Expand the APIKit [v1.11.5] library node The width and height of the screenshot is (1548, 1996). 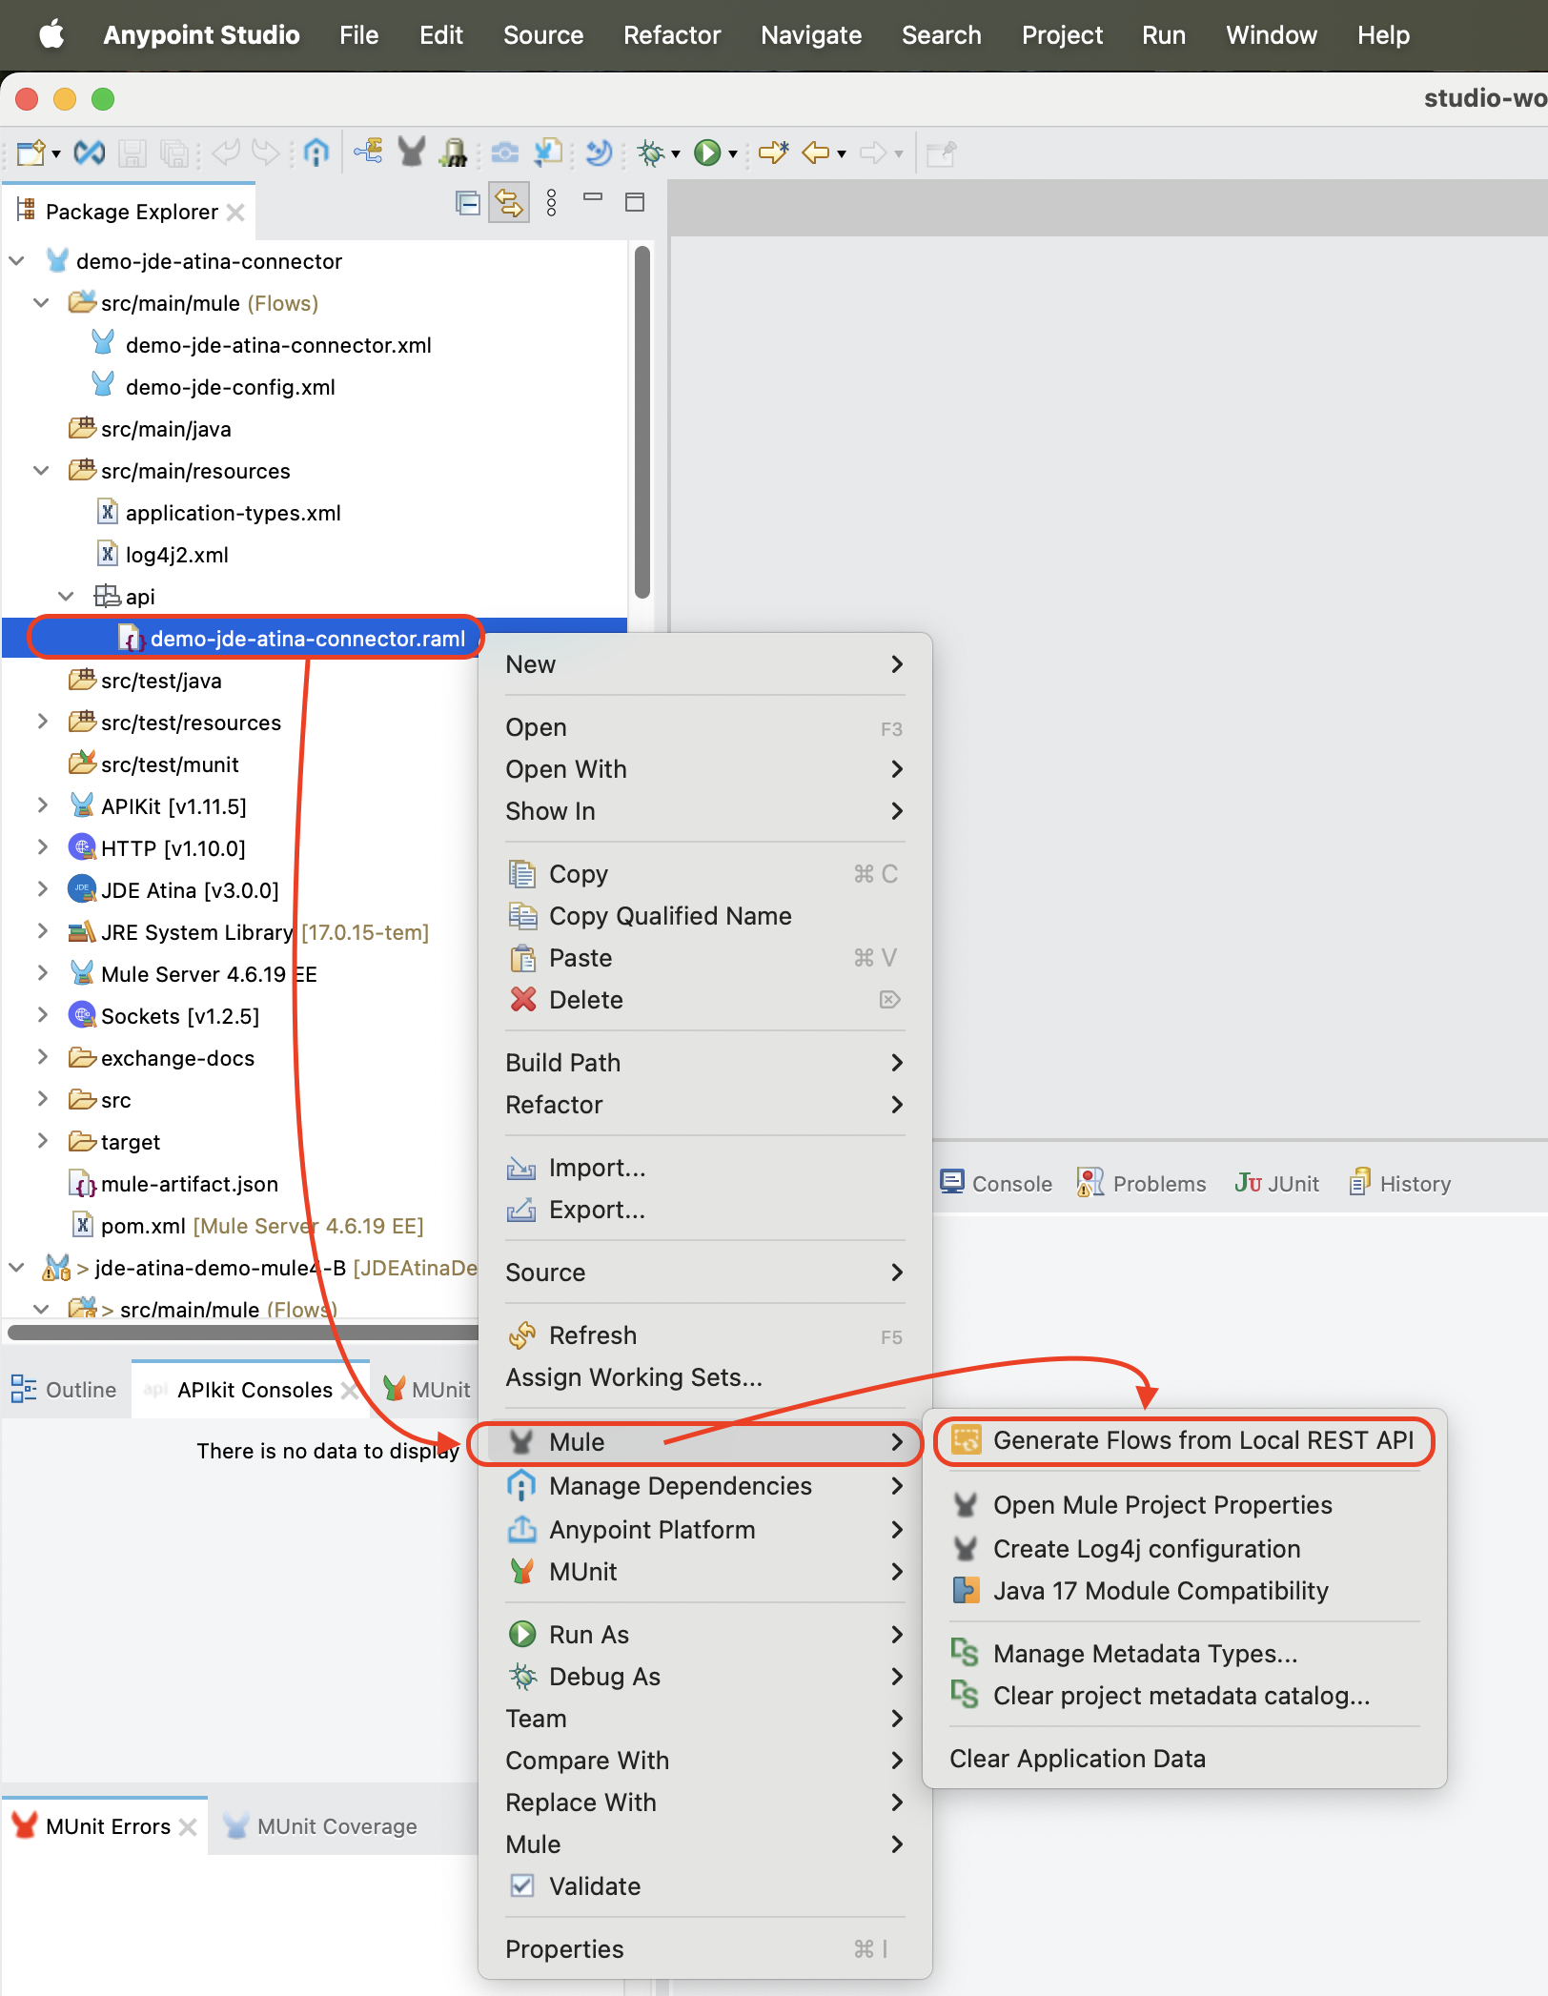tap(42, 806)
